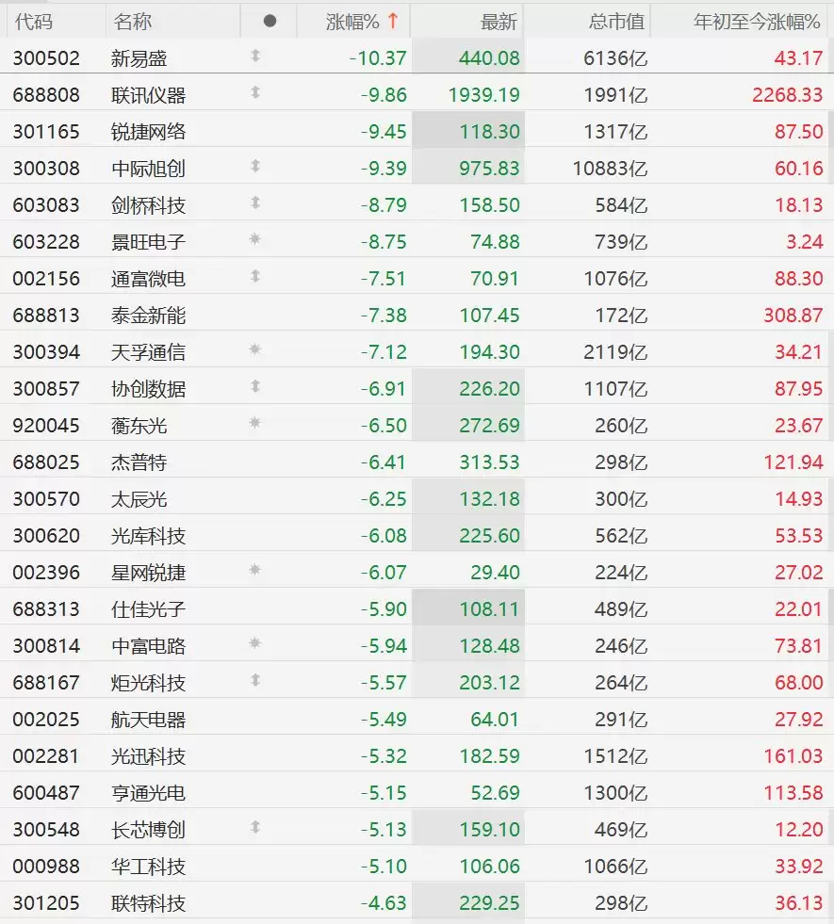Image resolution: width=834 pixels, height=924 pixels.
Task: Click the star icon in 星网锐捷 row
Action: [x=254, y=570]
